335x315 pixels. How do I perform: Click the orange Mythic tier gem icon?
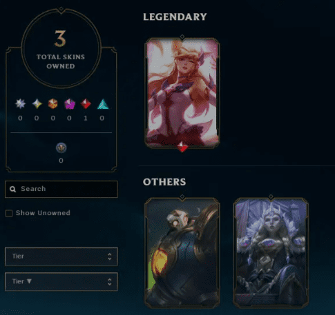52,104
